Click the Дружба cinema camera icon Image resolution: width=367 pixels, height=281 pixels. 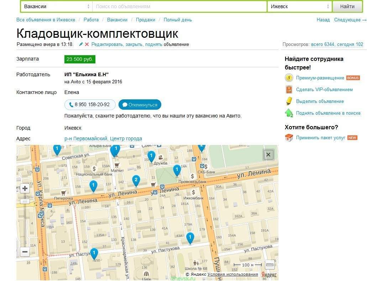[161, 157]
